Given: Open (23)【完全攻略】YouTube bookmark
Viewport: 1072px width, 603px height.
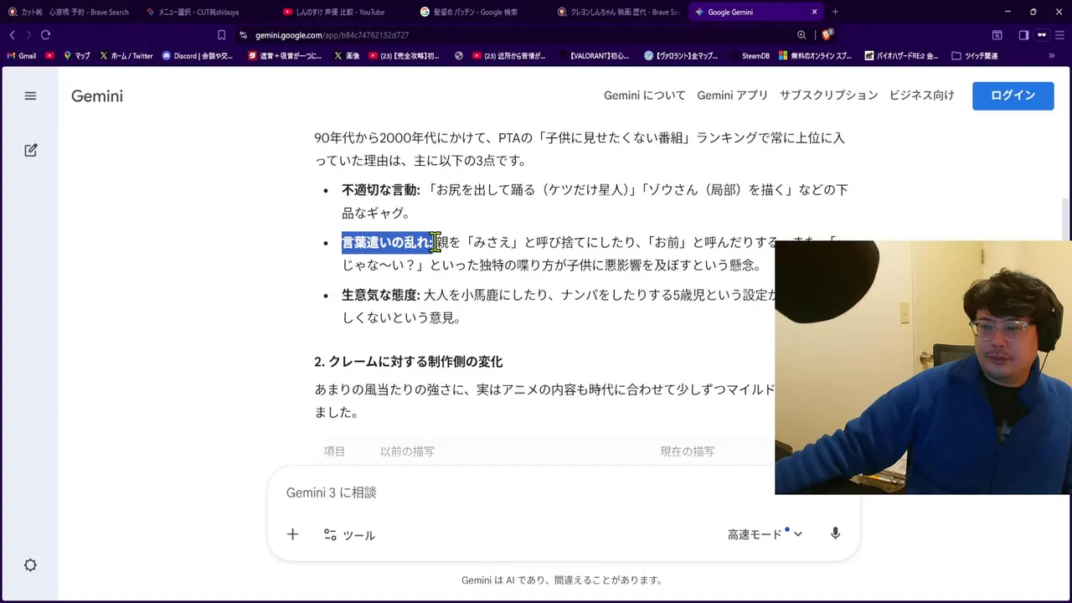Looking at the screenshot, I should click(404, 56).
